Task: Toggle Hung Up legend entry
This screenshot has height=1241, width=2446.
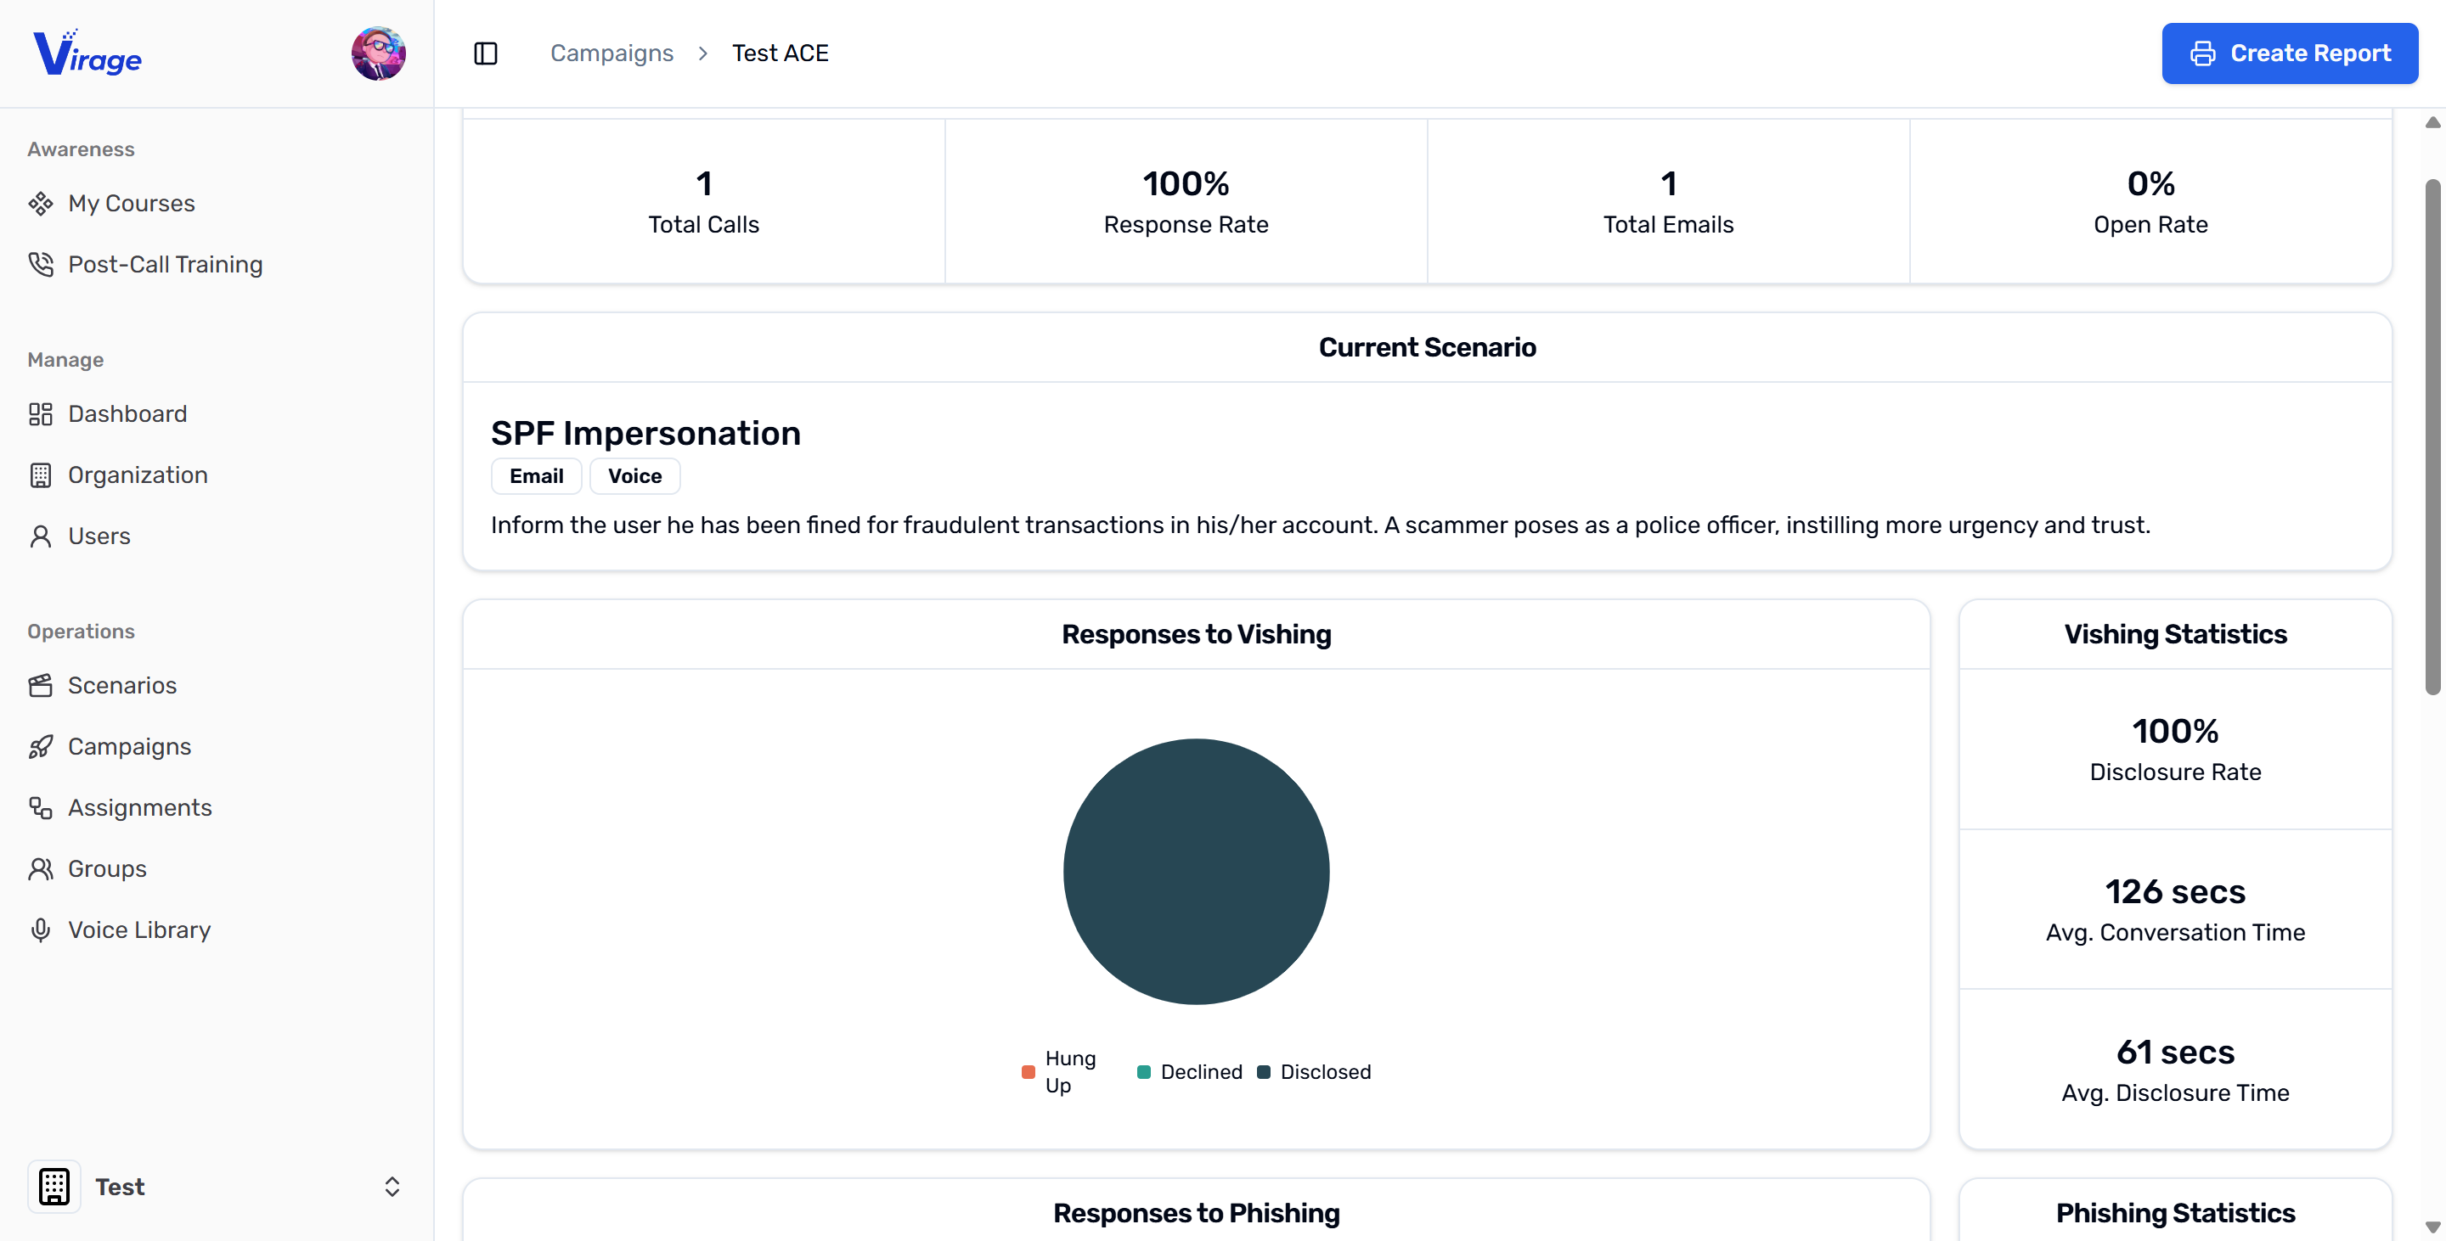Action: click(1061, 1071)
